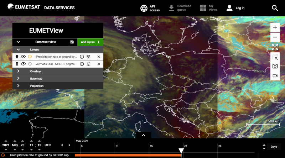The width and height of the screenshot is (285, 158).
Task: Select the Airmass RGB - MSG layer name
Action: pos(55,64)
